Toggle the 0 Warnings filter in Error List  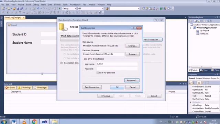(24, 87)
